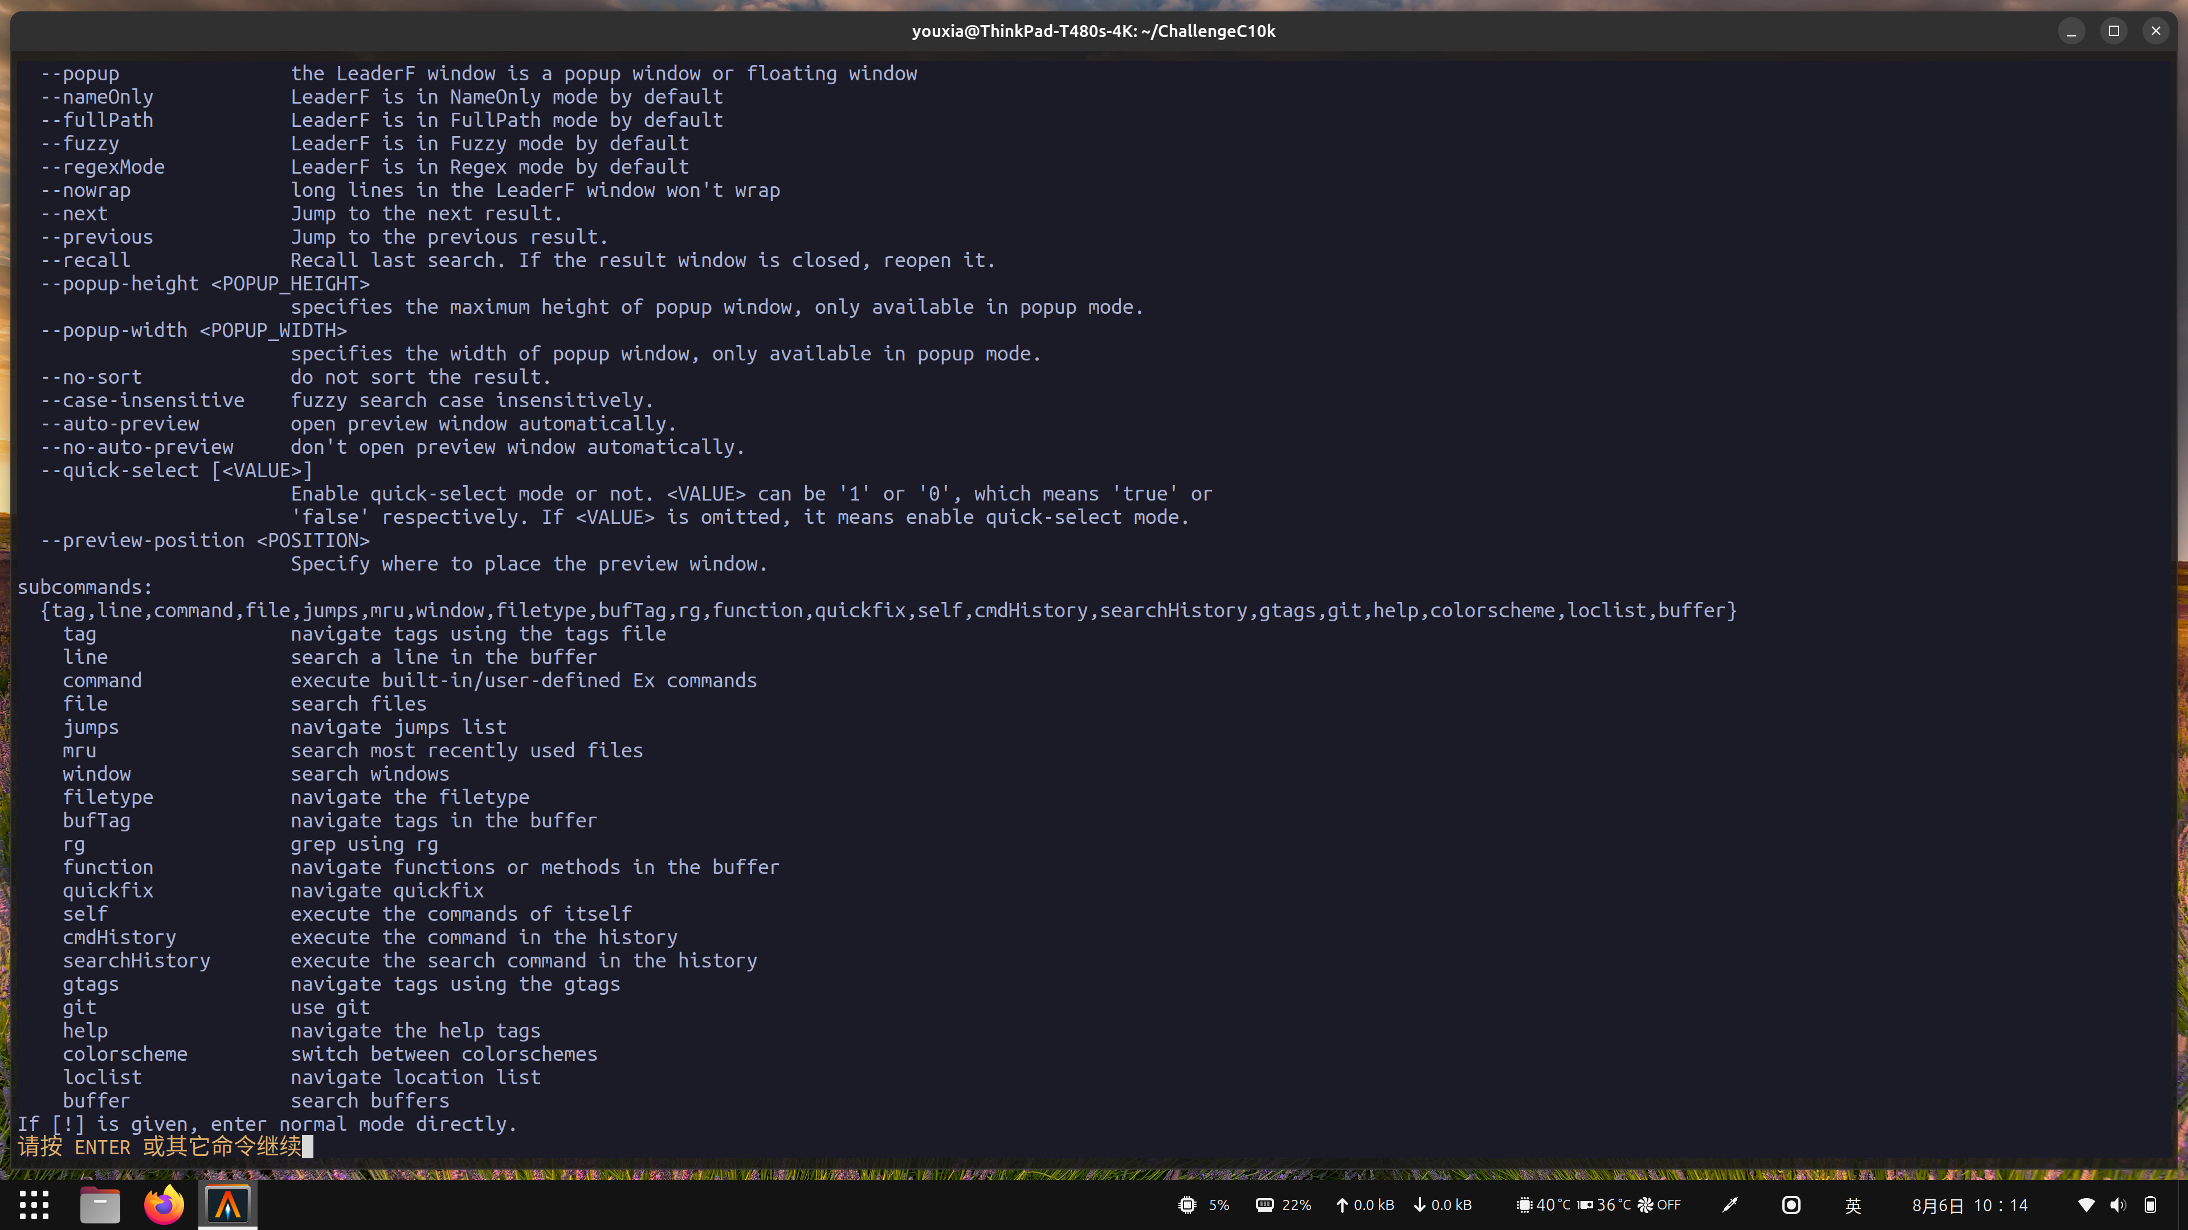Launch Firefox from the taskbar
2188x1230 pixels.
[x=163, y=1204]
